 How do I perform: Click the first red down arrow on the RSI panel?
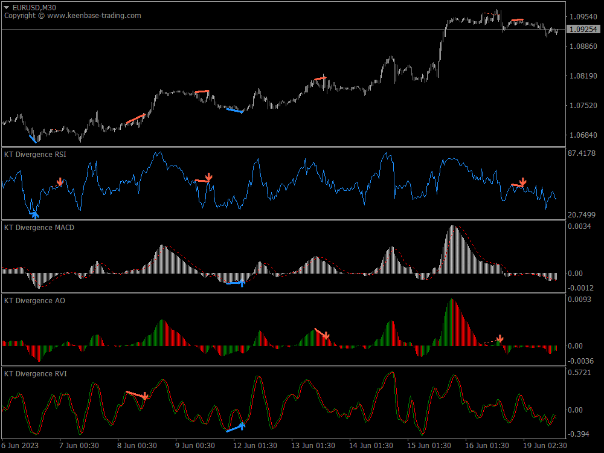[60, 181]
